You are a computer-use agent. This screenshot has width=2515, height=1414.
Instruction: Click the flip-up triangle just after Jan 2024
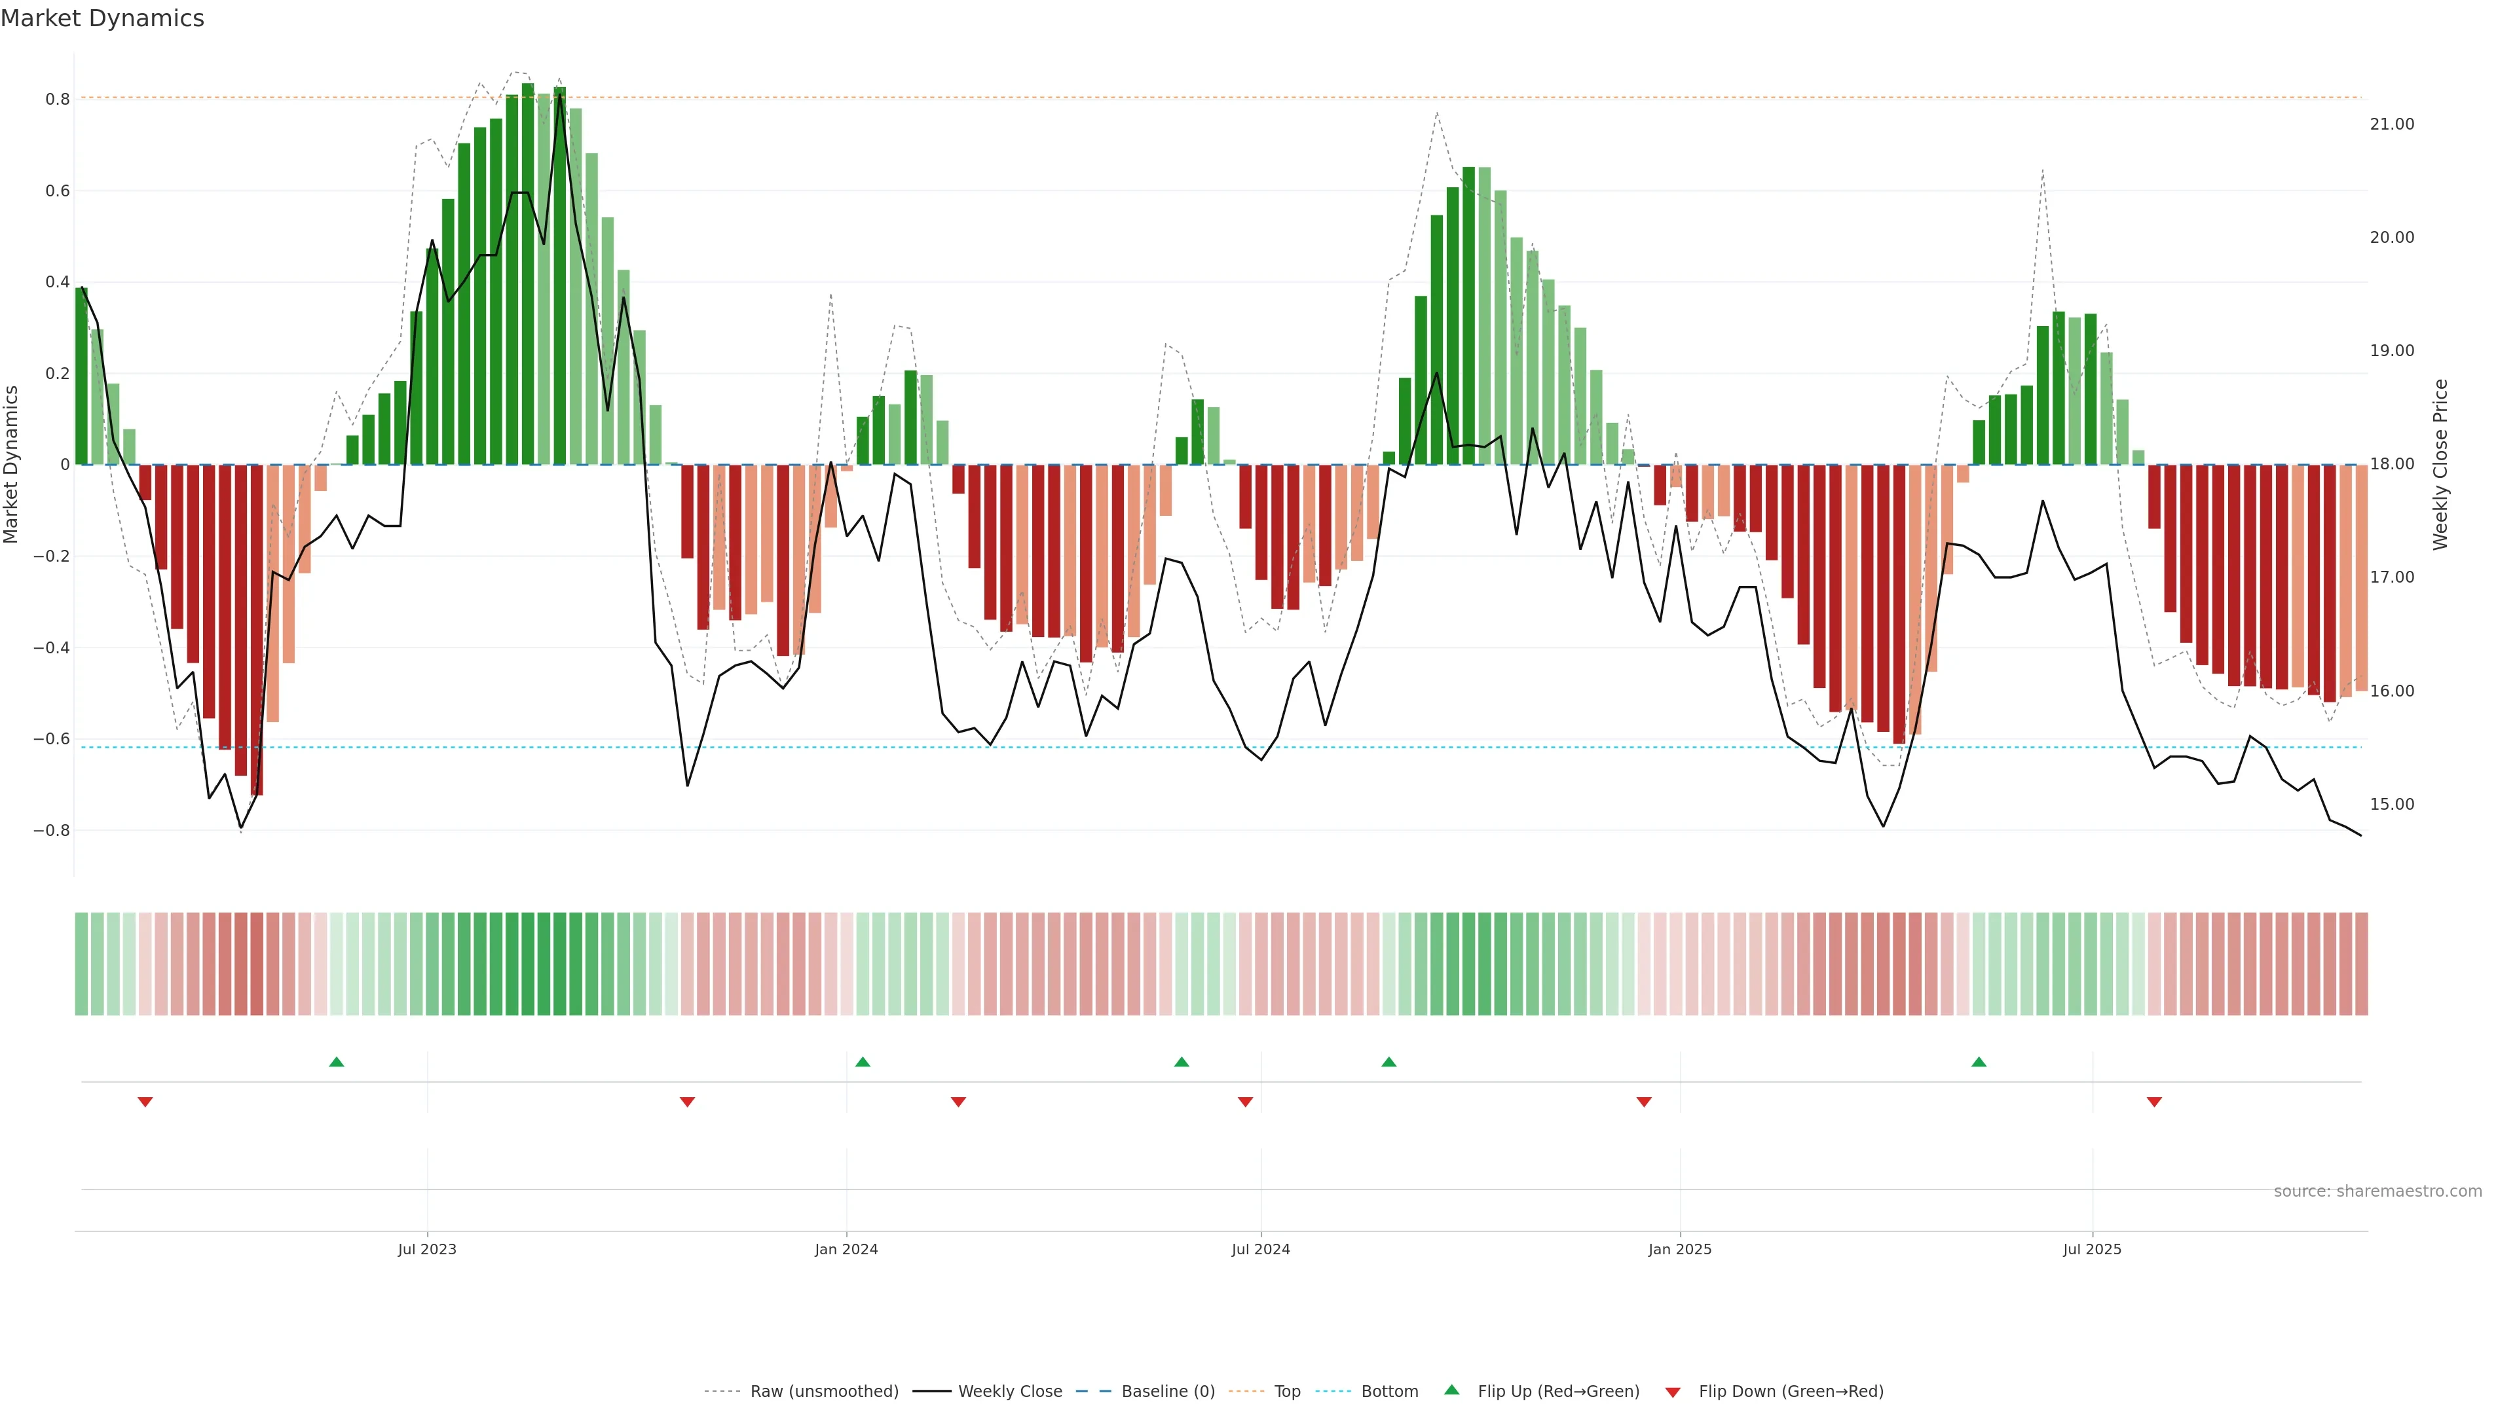[x=862, y=1062]
